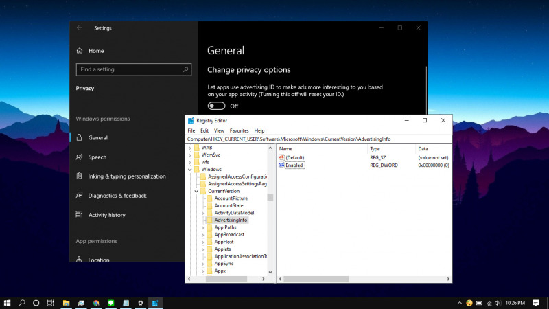The width and height of the screenshot is (549, 309).
Task: Open Activity history icon
Action: (x=80, y=214)
